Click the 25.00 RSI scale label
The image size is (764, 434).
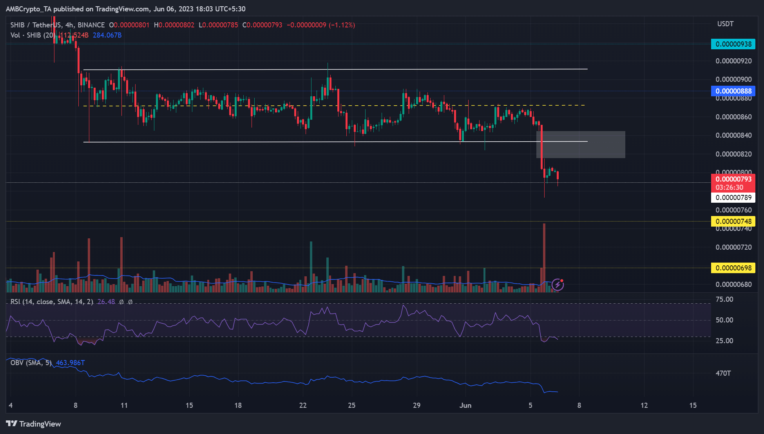[x=724, y=341]
